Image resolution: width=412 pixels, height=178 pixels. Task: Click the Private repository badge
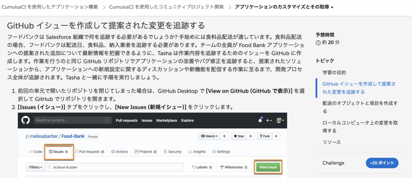pos(93,136)
